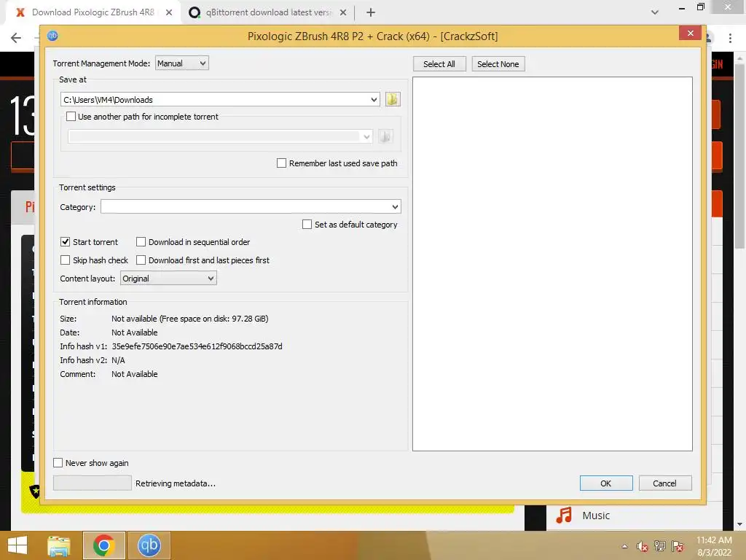Open File Explorer from taskbar
The height and width of the screenshot is (560, 746).
(58, 545)
